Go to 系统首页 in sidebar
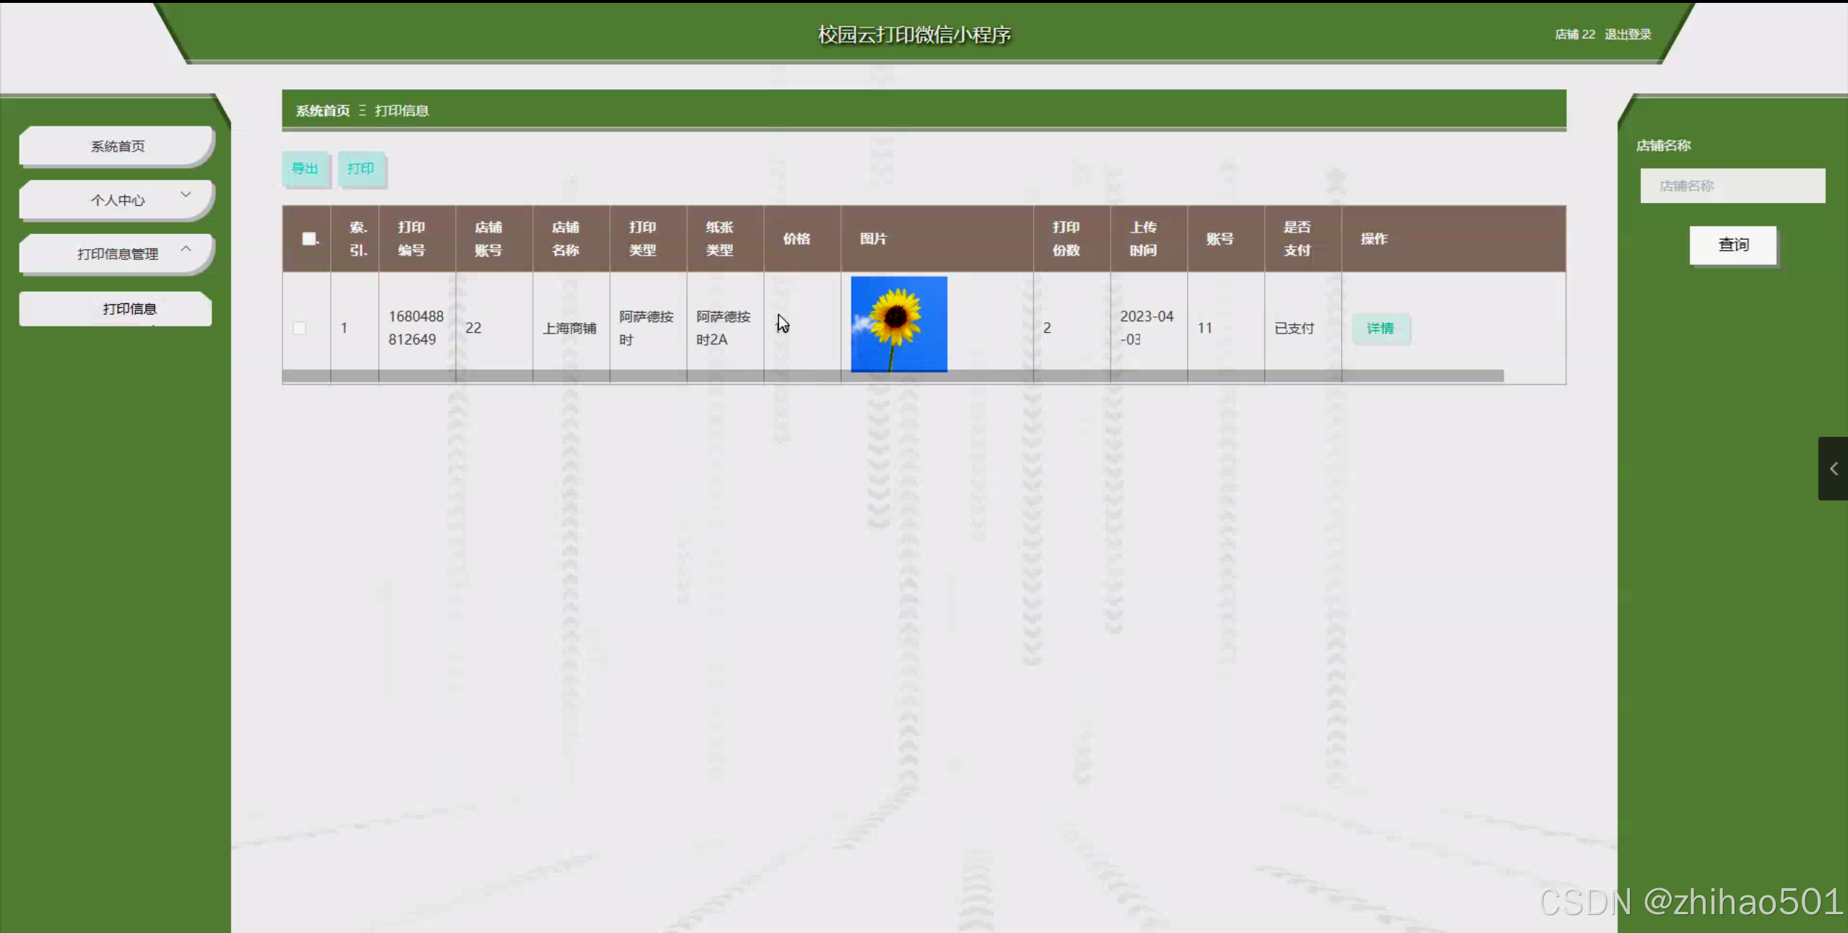Image resolution: width=1848 pixels, height=933 pixels. [x=117, y=147]
